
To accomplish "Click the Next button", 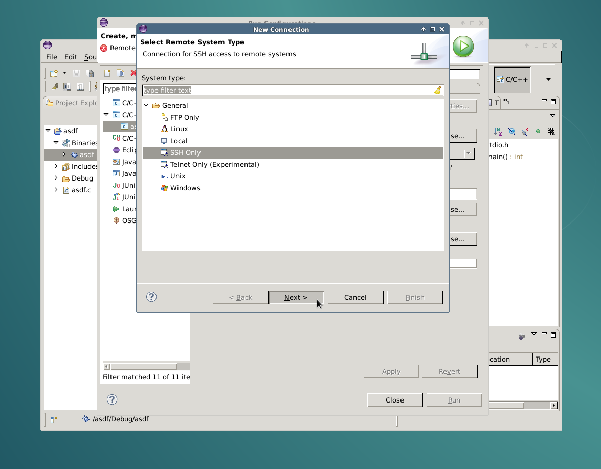I will (x=296, y=297).
